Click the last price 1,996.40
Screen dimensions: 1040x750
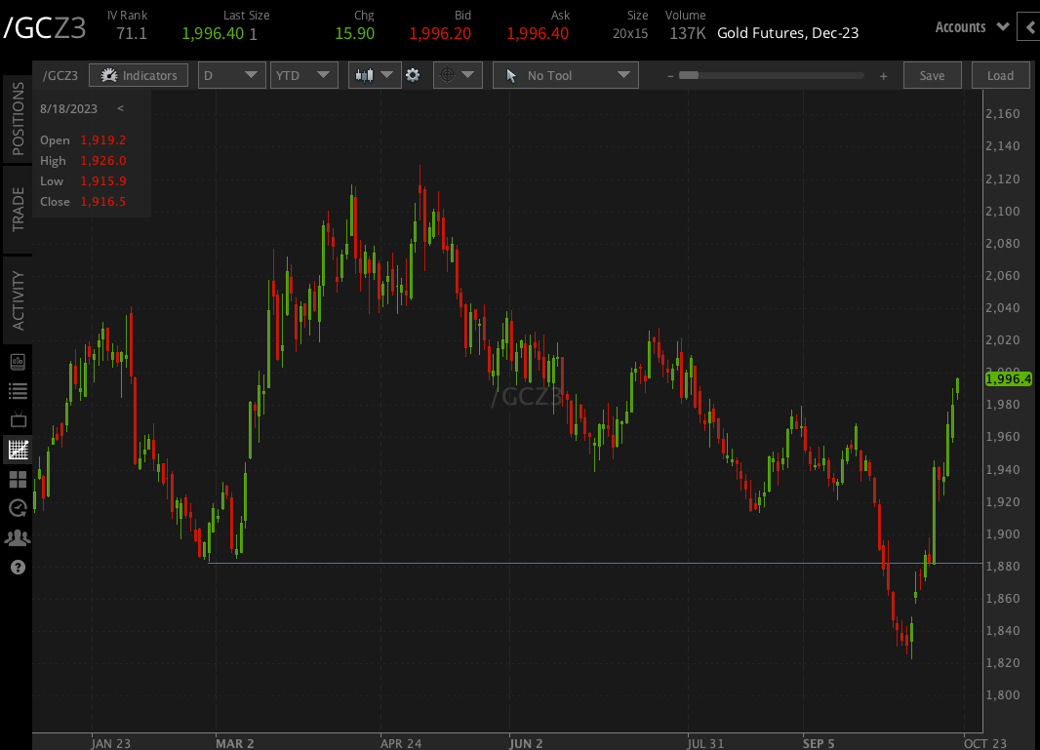click(x=213, y=33)
